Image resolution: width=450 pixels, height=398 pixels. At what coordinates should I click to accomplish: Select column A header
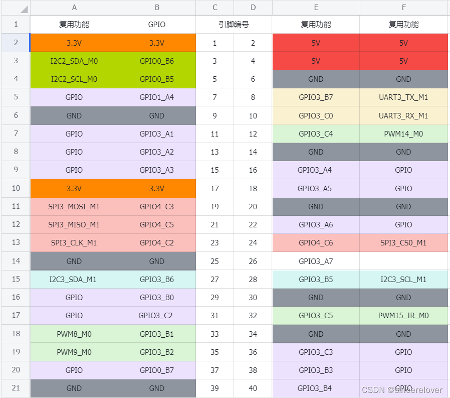pos(74,8)
